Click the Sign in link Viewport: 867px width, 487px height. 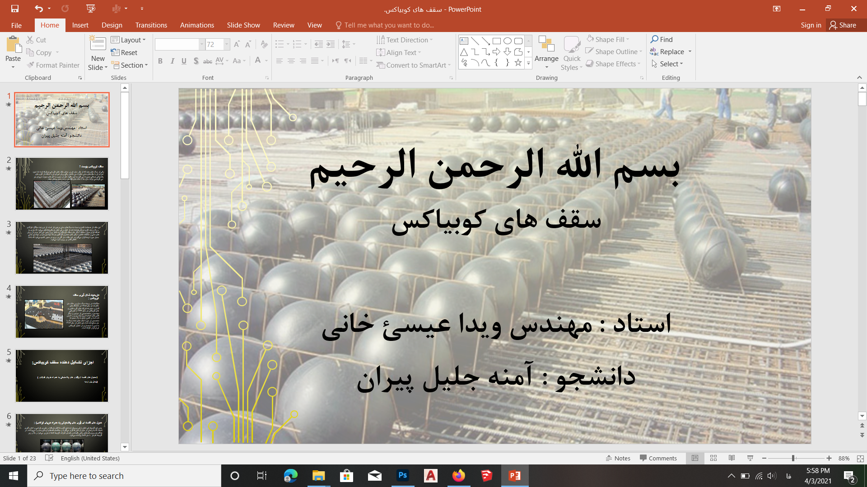pos(811,25)
